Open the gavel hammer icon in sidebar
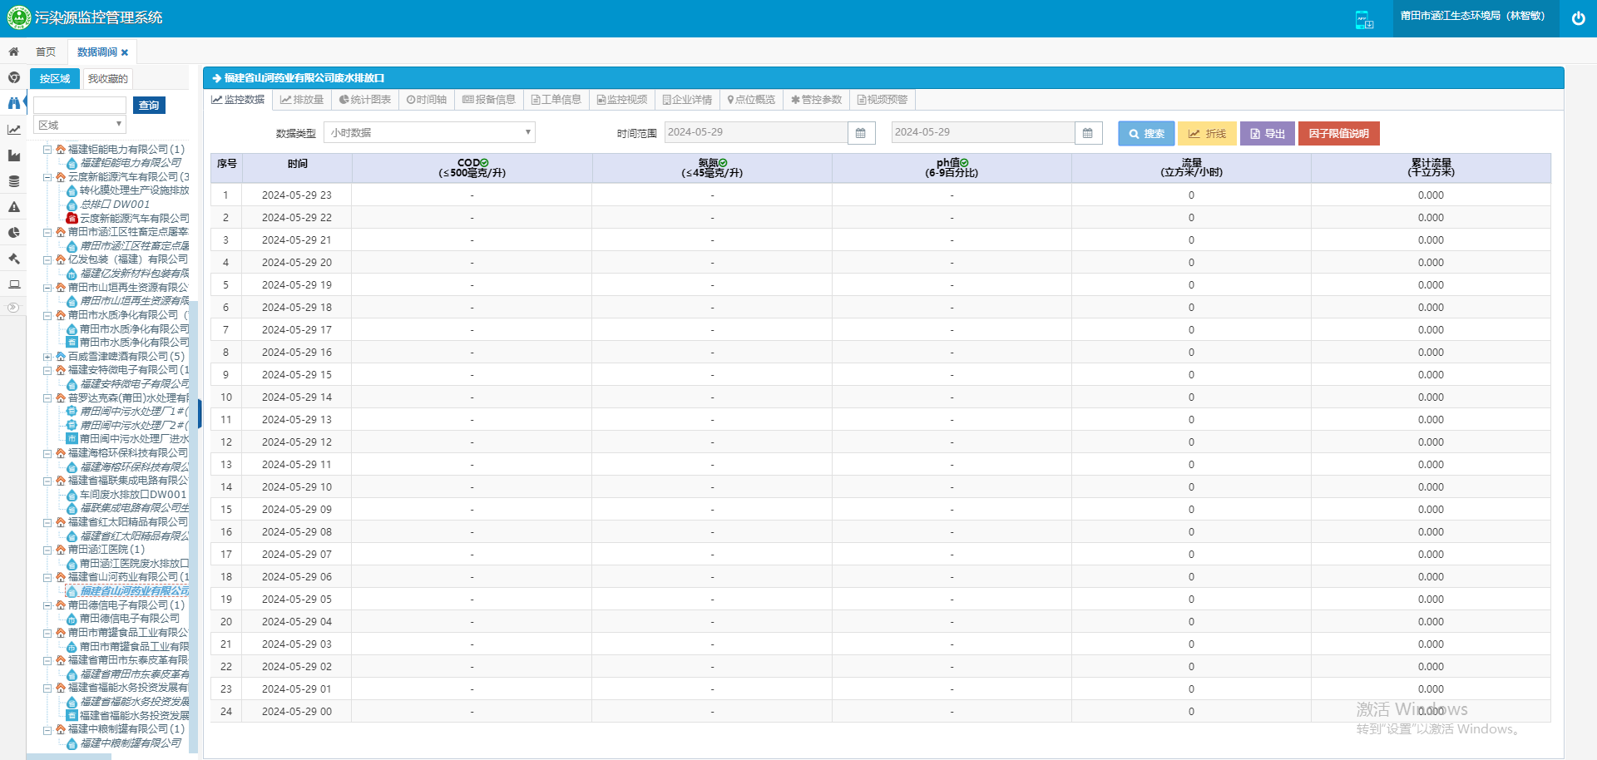 point(13,258)
